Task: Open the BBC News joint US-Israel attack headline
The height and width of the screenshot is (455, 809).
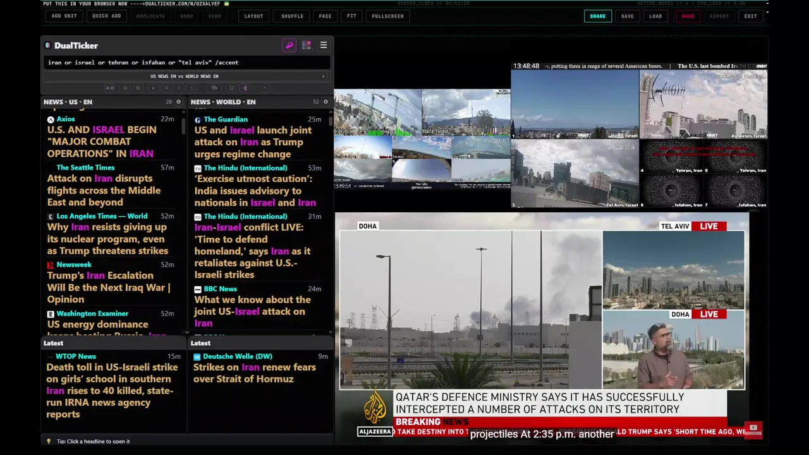Action: tap(252, 312)
